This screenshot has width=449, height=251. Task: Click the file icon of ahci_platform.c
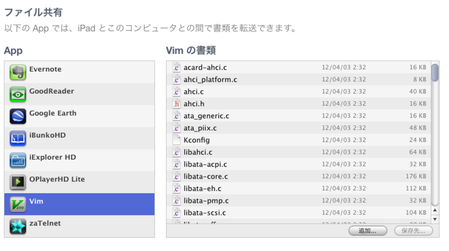(x=176, y=80)
